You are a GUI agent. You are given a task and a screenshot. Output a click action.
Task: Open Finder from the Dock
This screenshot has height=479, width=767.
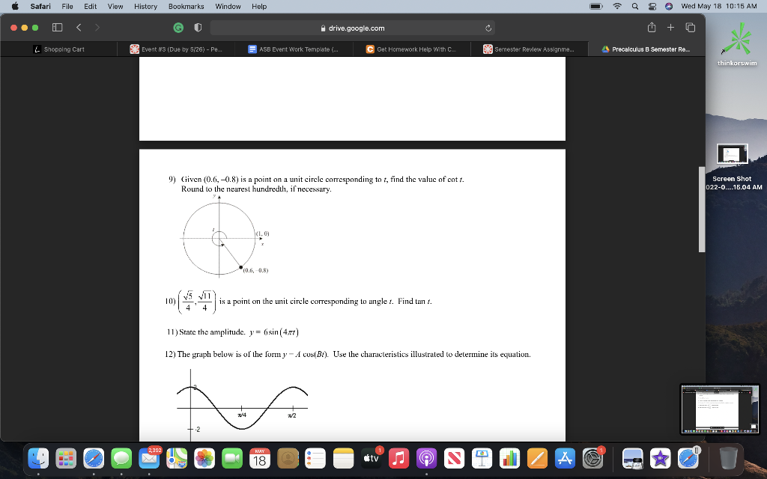(38, 459)
